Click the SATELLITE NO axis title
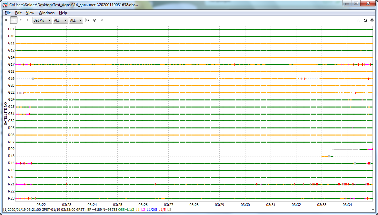Viewport: 378px width, 215px height. pyautogui.click(x=5, y=114)
